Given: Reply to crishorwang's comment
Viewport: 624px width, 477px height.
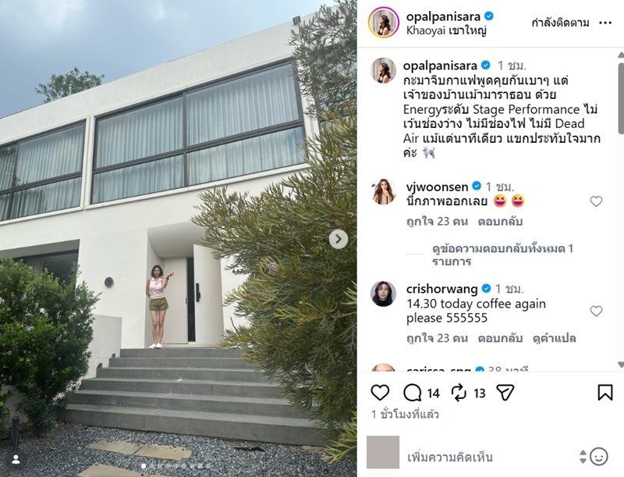Looking at the screenshot, I should pyautogui.click(x=500, y=339).
